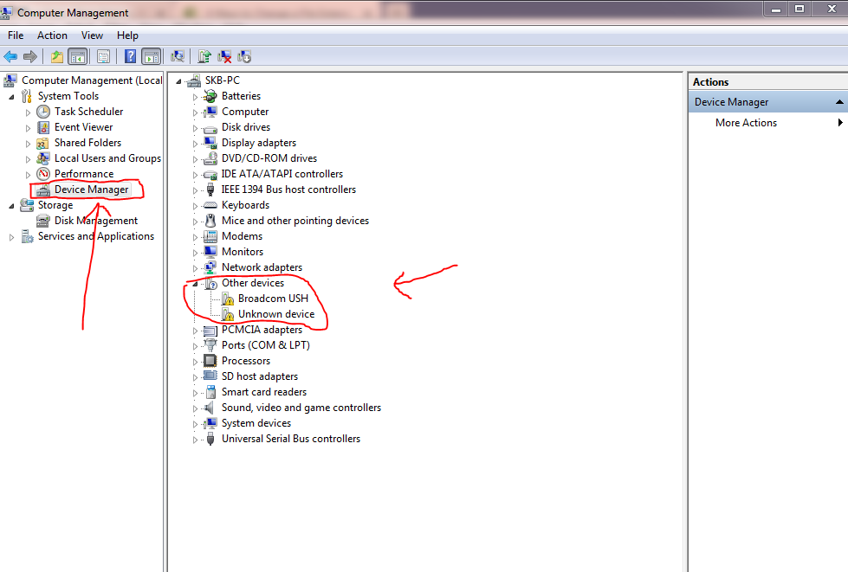Viewport: 848px width, 572px height.
Task: Collapse the Storage node
Action: tap(11, 206)
